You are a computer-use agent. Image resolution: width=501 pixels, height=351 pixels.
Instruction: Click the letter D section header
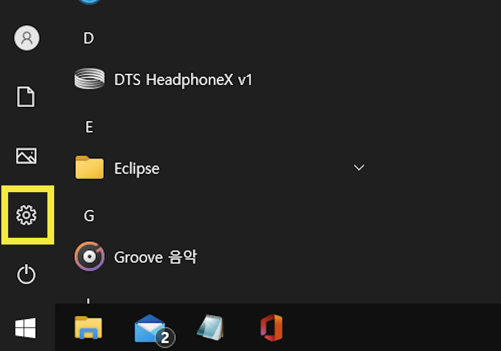(x=88, y=38)
